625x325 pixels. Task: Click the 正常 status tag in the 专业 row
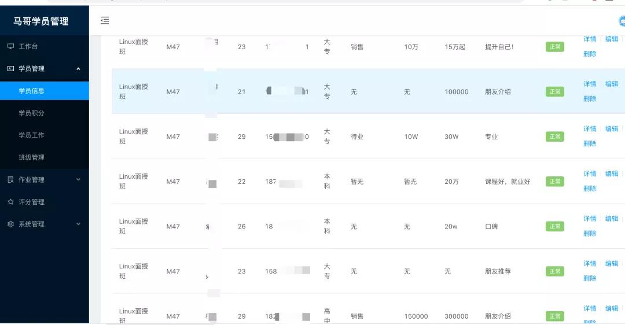(554, 136)
